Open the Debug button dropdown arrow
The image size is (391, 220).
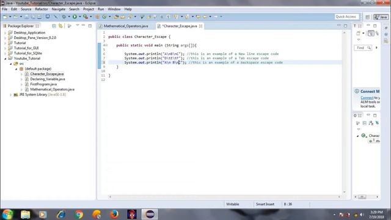pyautogui.click(x=69, y=16)
